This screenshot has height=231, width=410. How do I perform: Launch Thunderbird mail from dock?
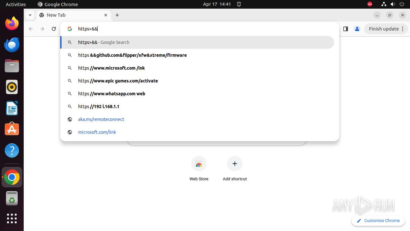(x=12, y=45)
